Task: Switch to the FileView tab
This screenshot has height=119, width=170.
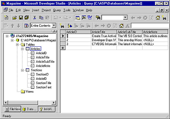Action: [13, 109]
